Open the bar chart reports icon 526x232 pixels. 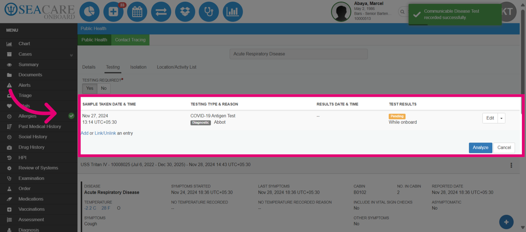[x=233, y=12]
